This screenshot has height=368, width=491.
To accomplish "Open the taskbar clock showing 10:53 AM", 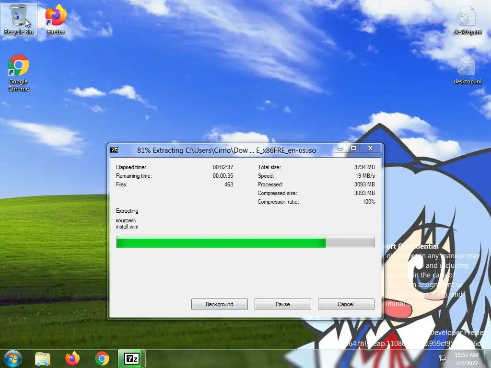I will (467, 359).
